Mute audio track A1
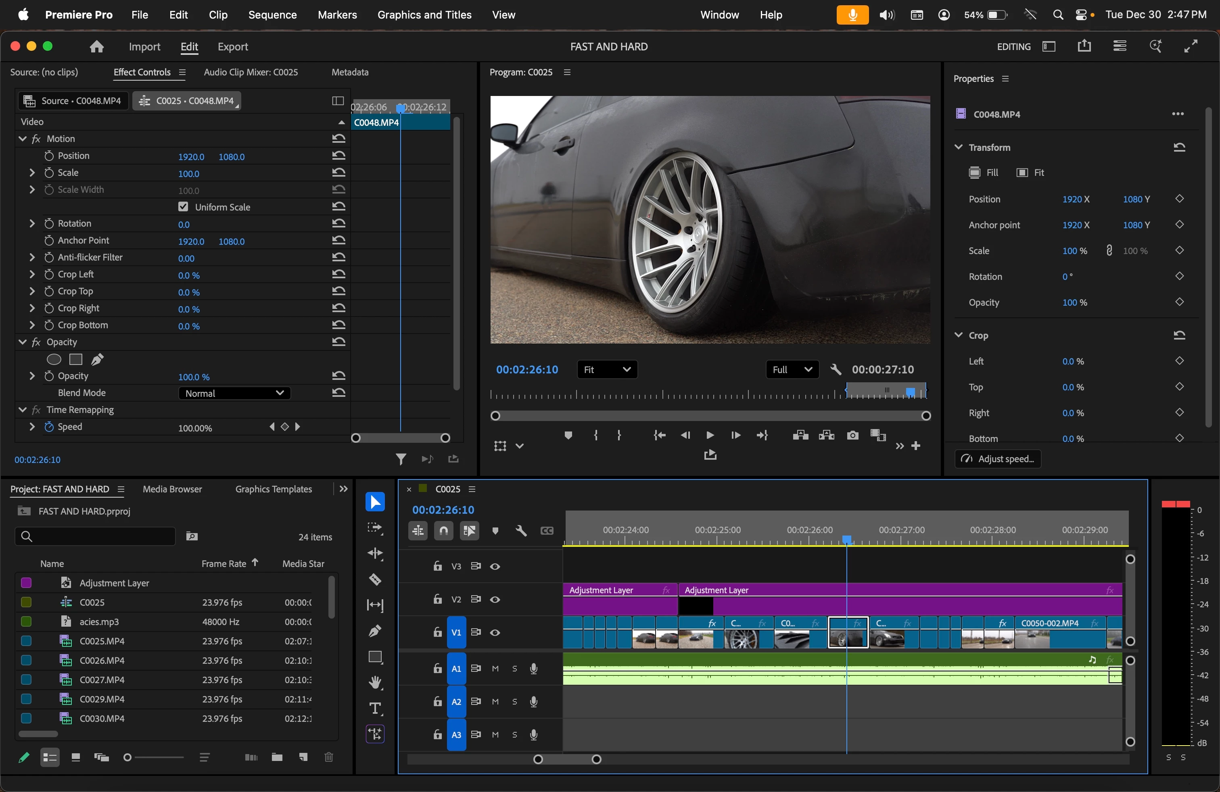The height and width of the screenshot is (792, 1220). [495, 669]
